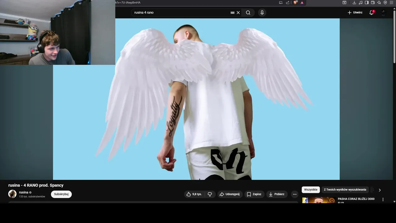Image resolution: width=396 pixels, height=223 pixels.
Task: Click the Udostępnij share button
Action: point(230,194)
